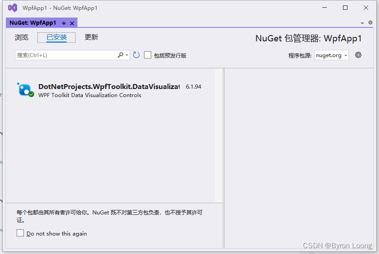Click the package list vertical scrollbar
Image resolution: width=379 pixels, height=254 pixels.
pyautogui.click(x=219, y=135)
